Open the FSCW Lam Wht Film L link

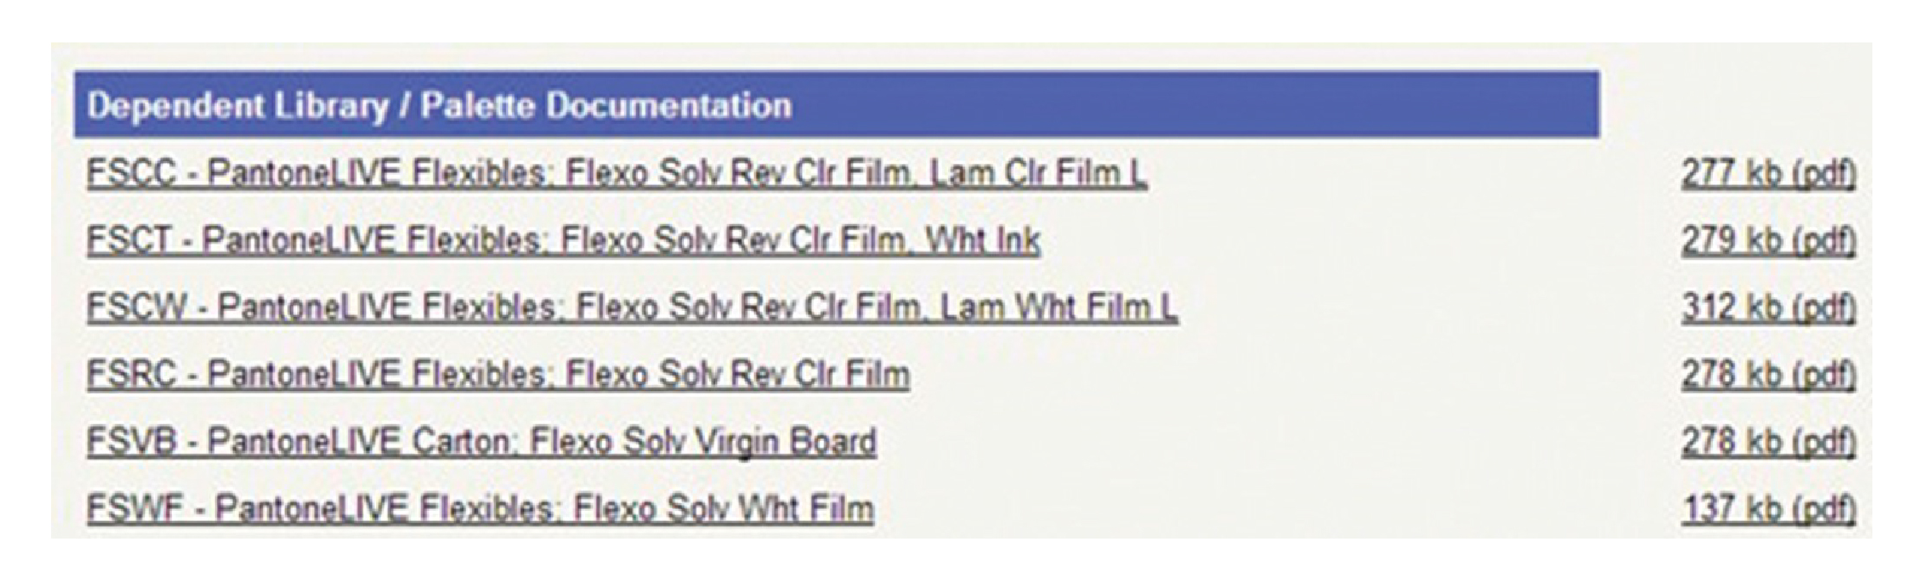pos(631,307)
